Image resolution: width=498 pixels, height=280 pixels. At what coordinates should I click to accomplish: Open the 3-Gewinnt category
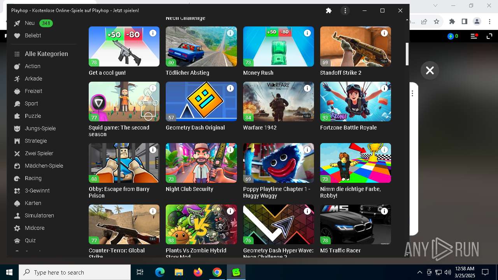(x=37, y=191)
